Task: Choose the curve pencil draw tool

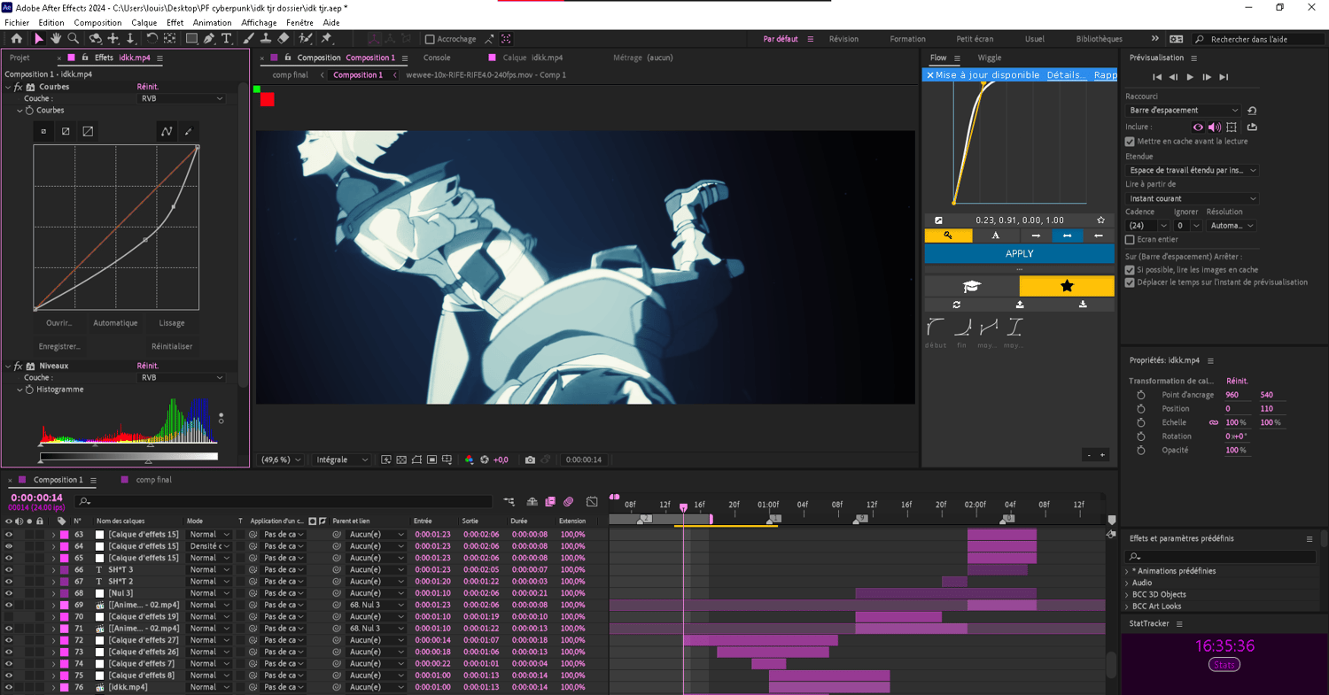Action: click(188, 131)
